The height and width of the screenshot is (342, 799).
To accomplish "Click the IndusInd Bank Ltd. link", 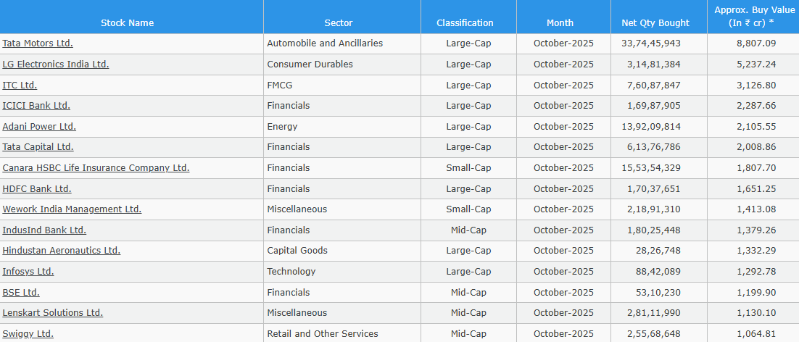I will click(44, 230).
